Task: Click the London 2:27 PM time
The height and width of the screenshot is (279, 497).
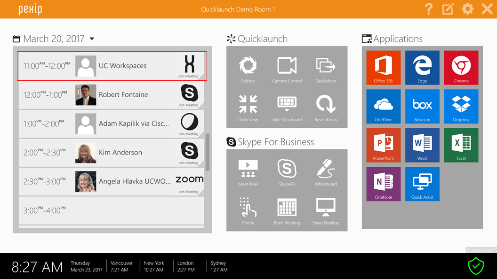Action: [x=186, y=266]
